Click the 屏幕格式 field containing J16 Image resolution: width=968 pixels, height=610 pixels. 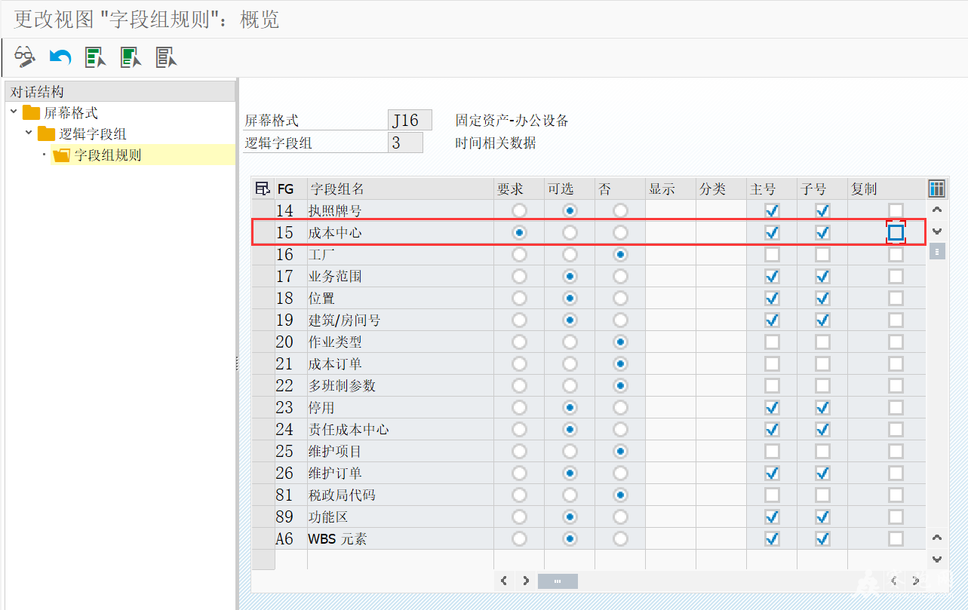[410, 120]
